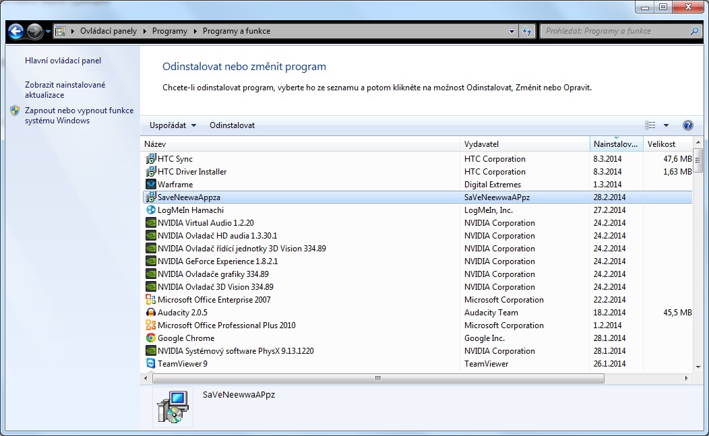Image resolution: width=709 pixels, height=436 pixels.
Task: Open Zobrazit nainstalované aktualizace link
Action: [x=65, y=90]
